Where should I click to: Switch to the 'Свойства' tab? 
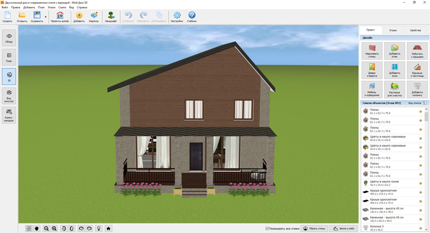(415, 30)
